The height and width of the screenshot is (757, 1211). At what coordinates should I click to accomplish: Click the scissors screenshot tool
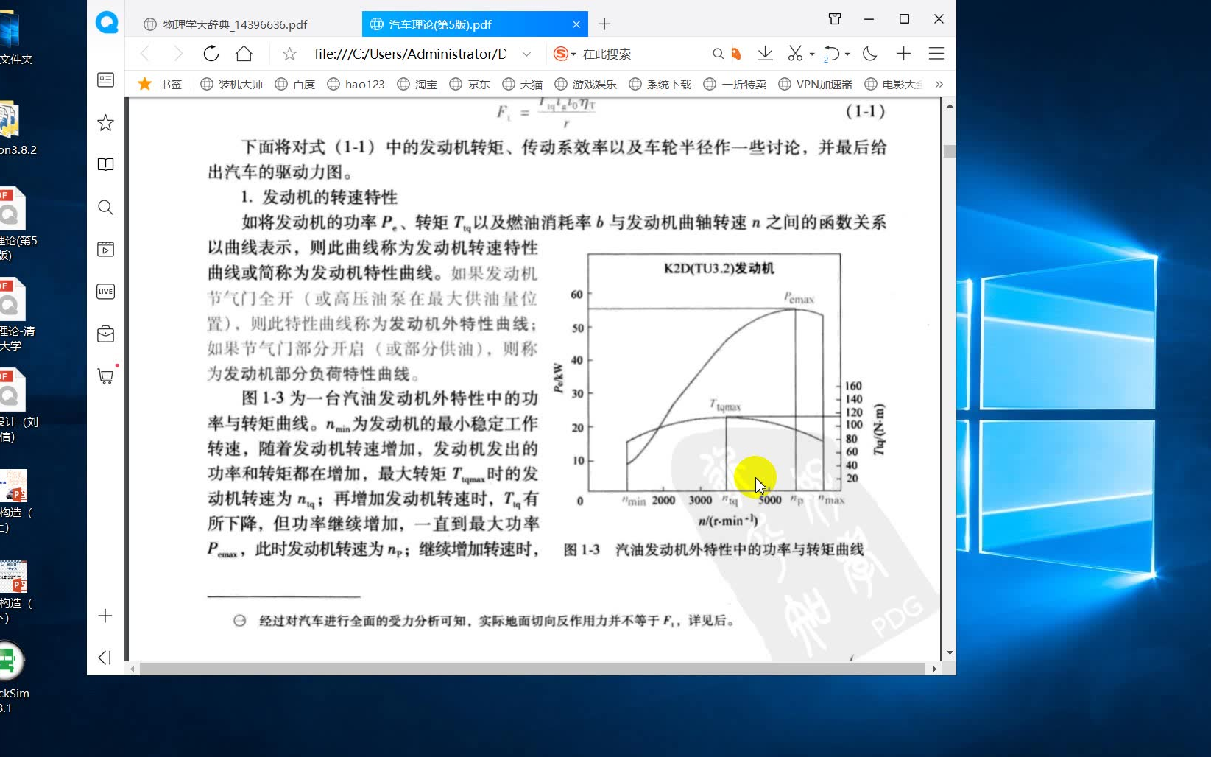(x=795, y=54)
